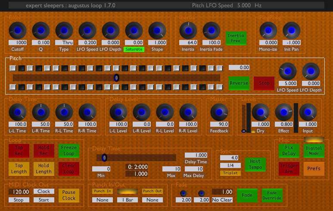Toggle Host Tempo sync

255,165
